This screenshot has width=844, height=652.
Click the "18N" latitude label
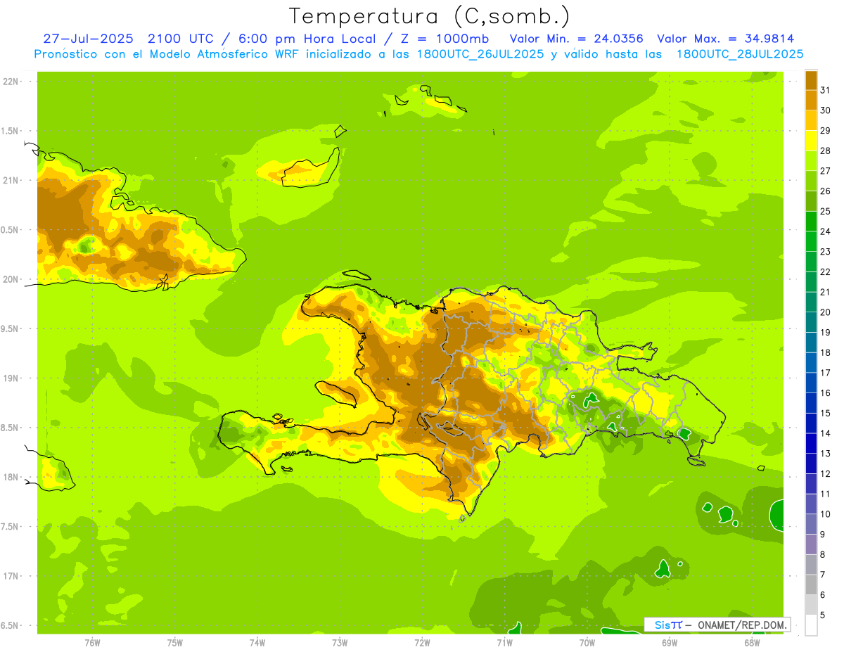10,477
